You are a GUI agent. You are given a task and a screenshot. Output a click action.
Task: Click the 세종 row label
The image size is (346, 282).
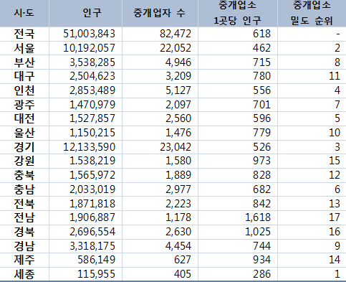(x=24, y=274)
